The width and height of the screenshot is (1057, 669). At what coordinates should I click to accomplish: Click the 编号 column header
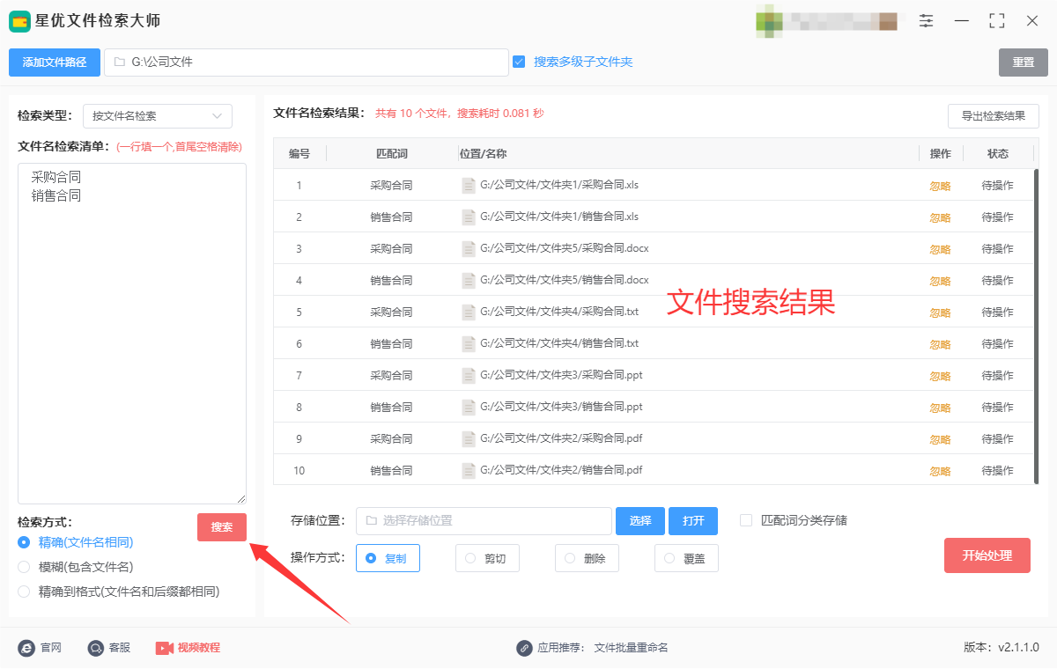pos(299,153)
